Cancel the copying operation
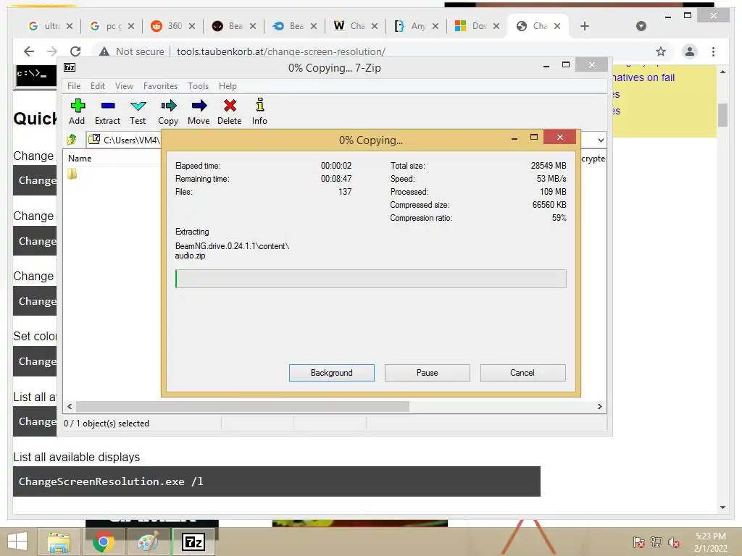The width and height of the screenshot is (742, 556). (x=522, y=373)
